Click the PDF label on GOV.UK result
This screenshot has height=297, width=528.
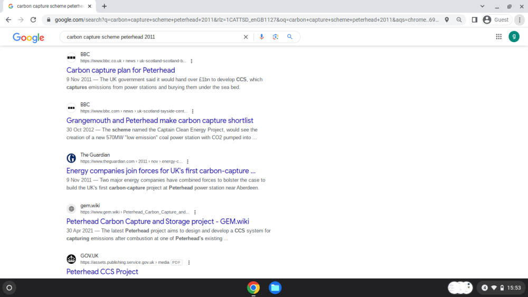tap(176, 262)
